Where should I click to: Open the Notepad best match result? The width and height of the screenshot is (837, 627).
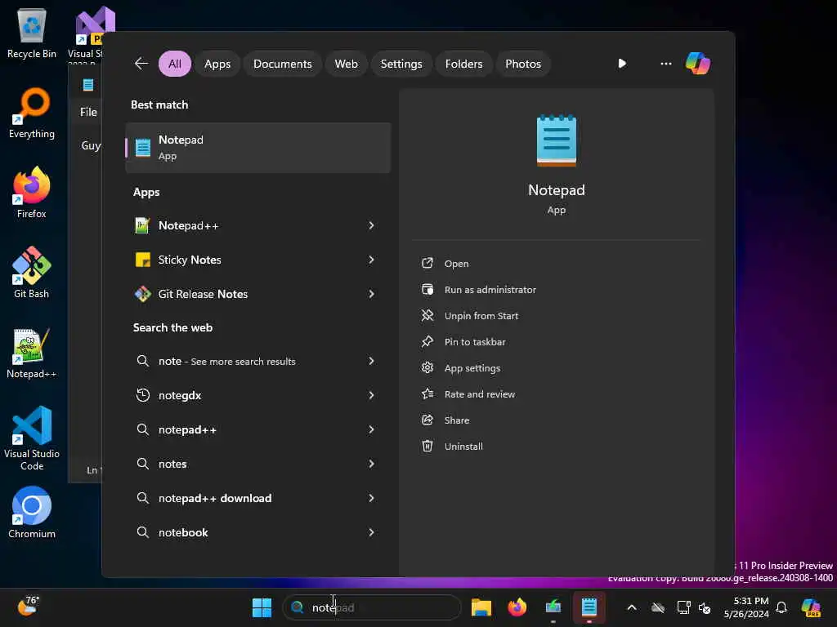tap(257, 148)
